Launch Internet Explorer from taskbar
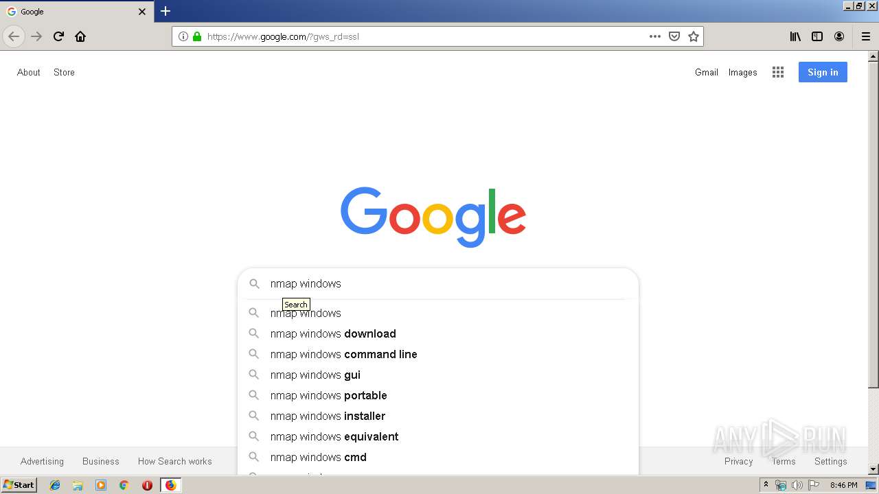 [55, 485]
